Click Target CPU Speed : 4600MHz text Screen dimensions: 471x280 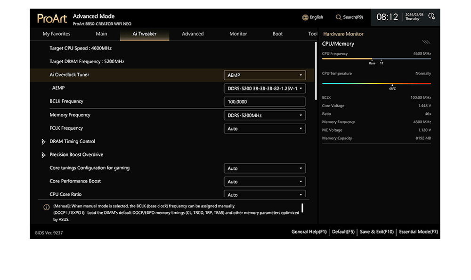coord(81,48)
